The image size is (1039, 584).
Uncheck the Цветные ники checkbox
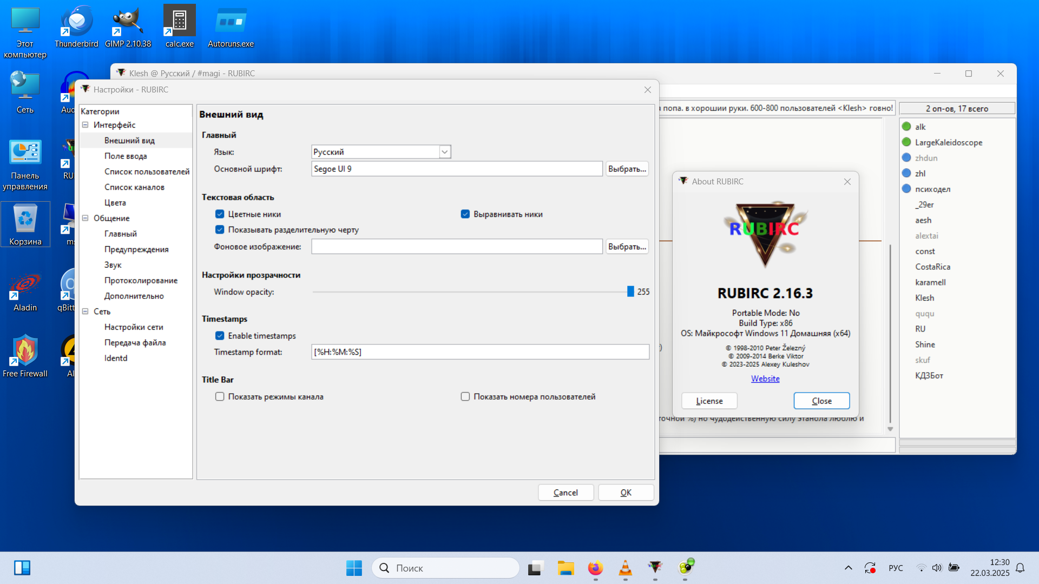click(220, 214)
